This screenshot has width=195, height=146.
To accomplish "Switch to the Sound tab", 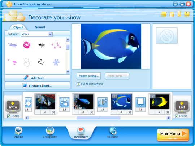I will (40, 27).
